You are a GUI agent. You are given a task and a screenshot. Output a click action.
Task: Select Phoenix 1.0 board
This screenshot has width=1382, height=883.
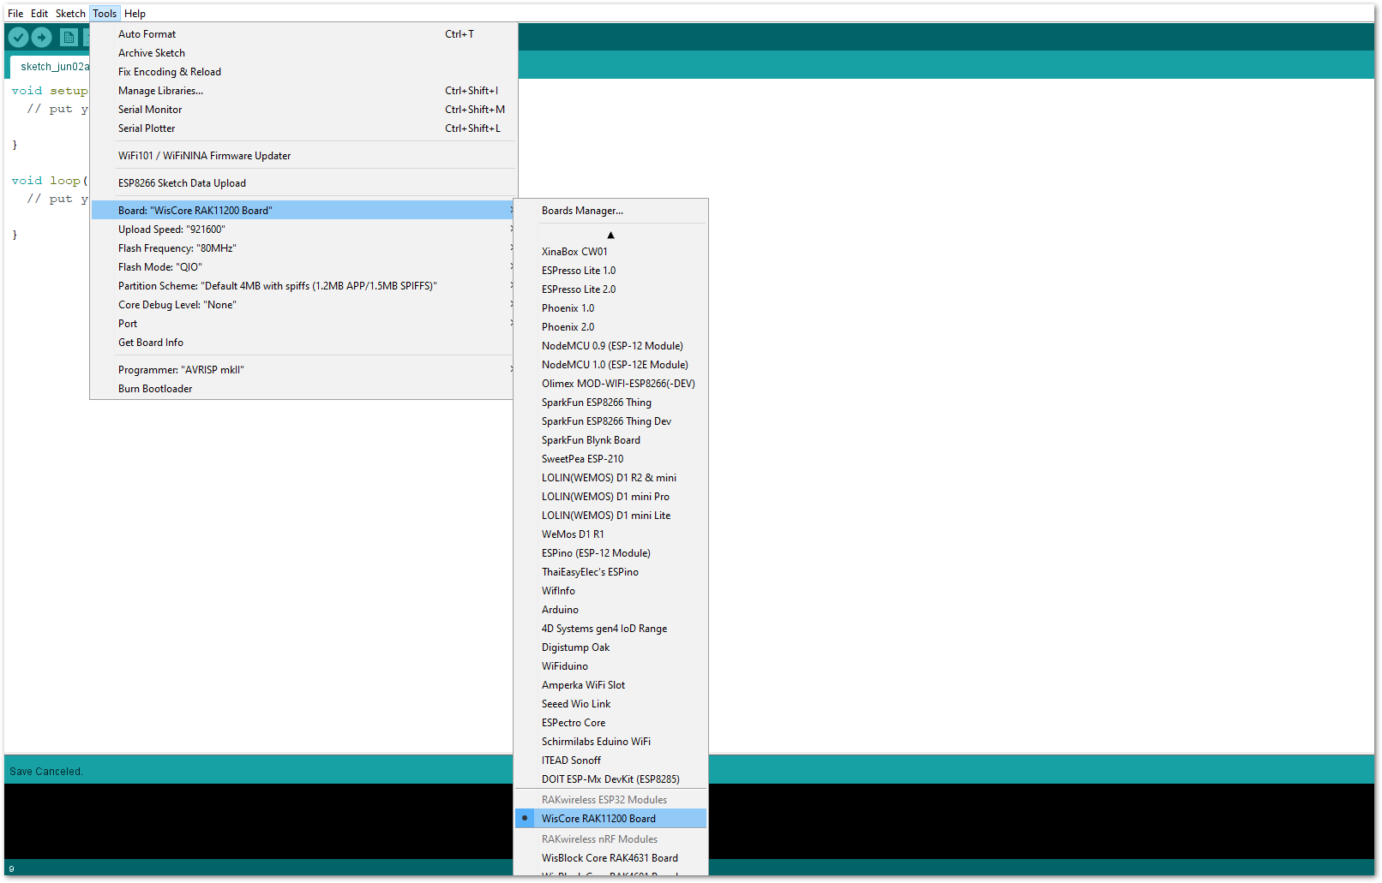[x=610, y=308]
